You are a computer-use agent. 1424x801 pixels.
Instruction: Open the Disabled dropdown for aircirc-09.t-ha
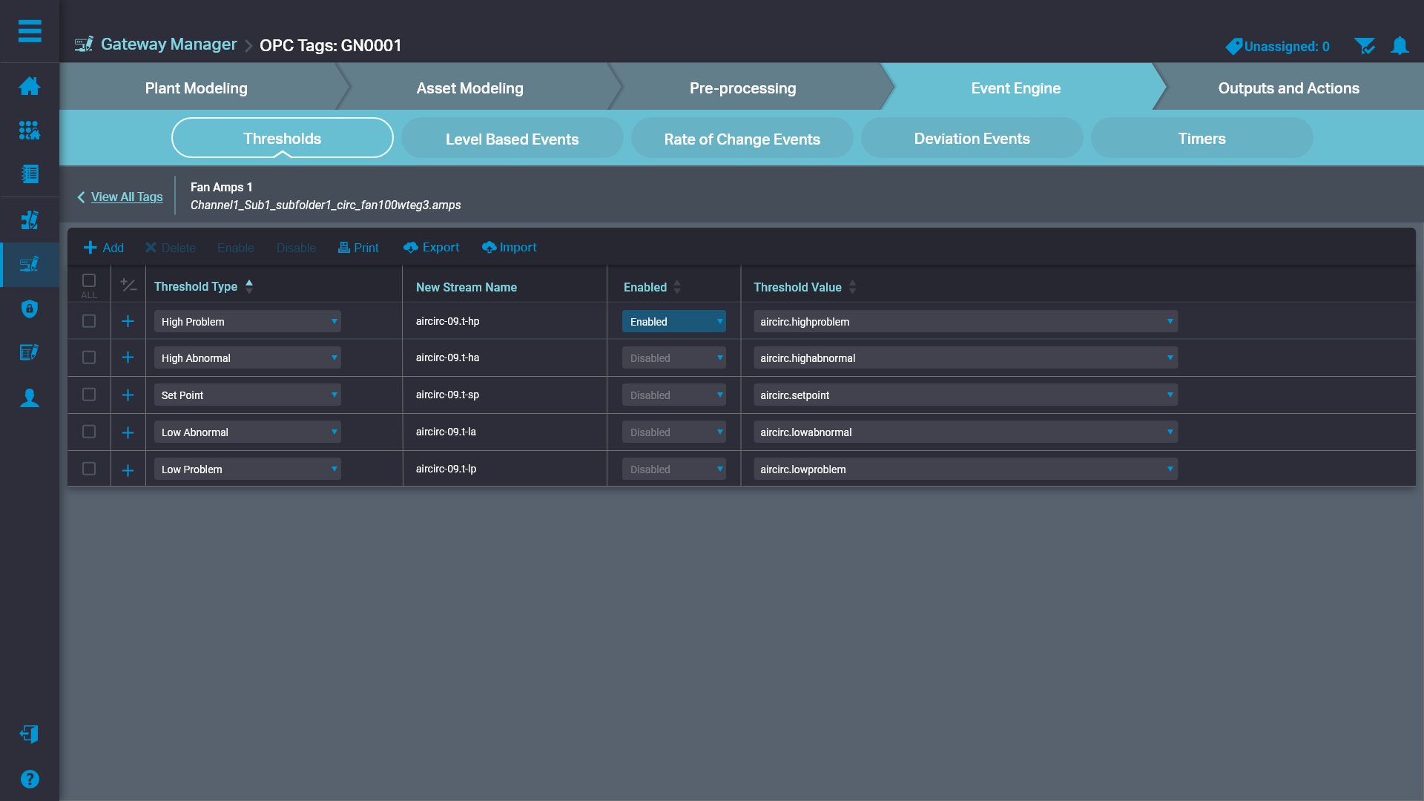click(x=674, y=357)
